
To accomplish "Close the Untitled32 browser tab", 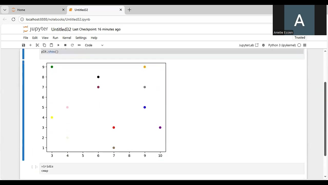I will pos(121,10).
